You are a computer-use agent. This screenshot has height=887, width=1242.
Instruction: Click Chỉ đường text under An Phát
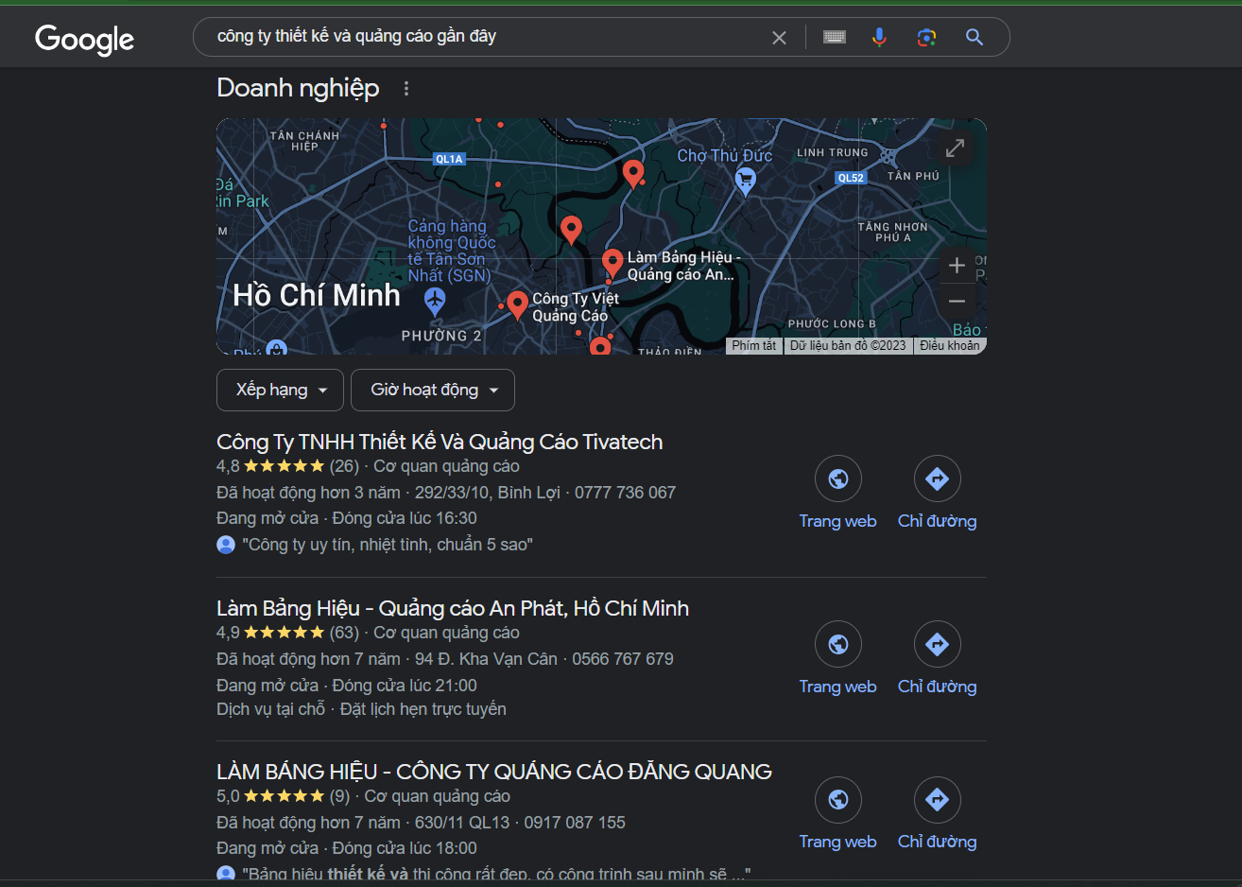click(x=938, y=687)
